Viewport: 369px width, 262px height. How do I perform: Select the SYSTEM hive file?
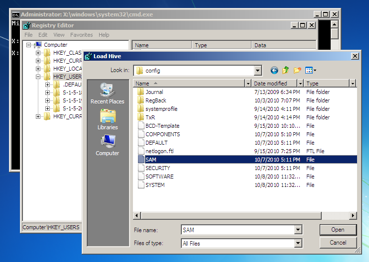pyautogui.click(x=155, y=185)
